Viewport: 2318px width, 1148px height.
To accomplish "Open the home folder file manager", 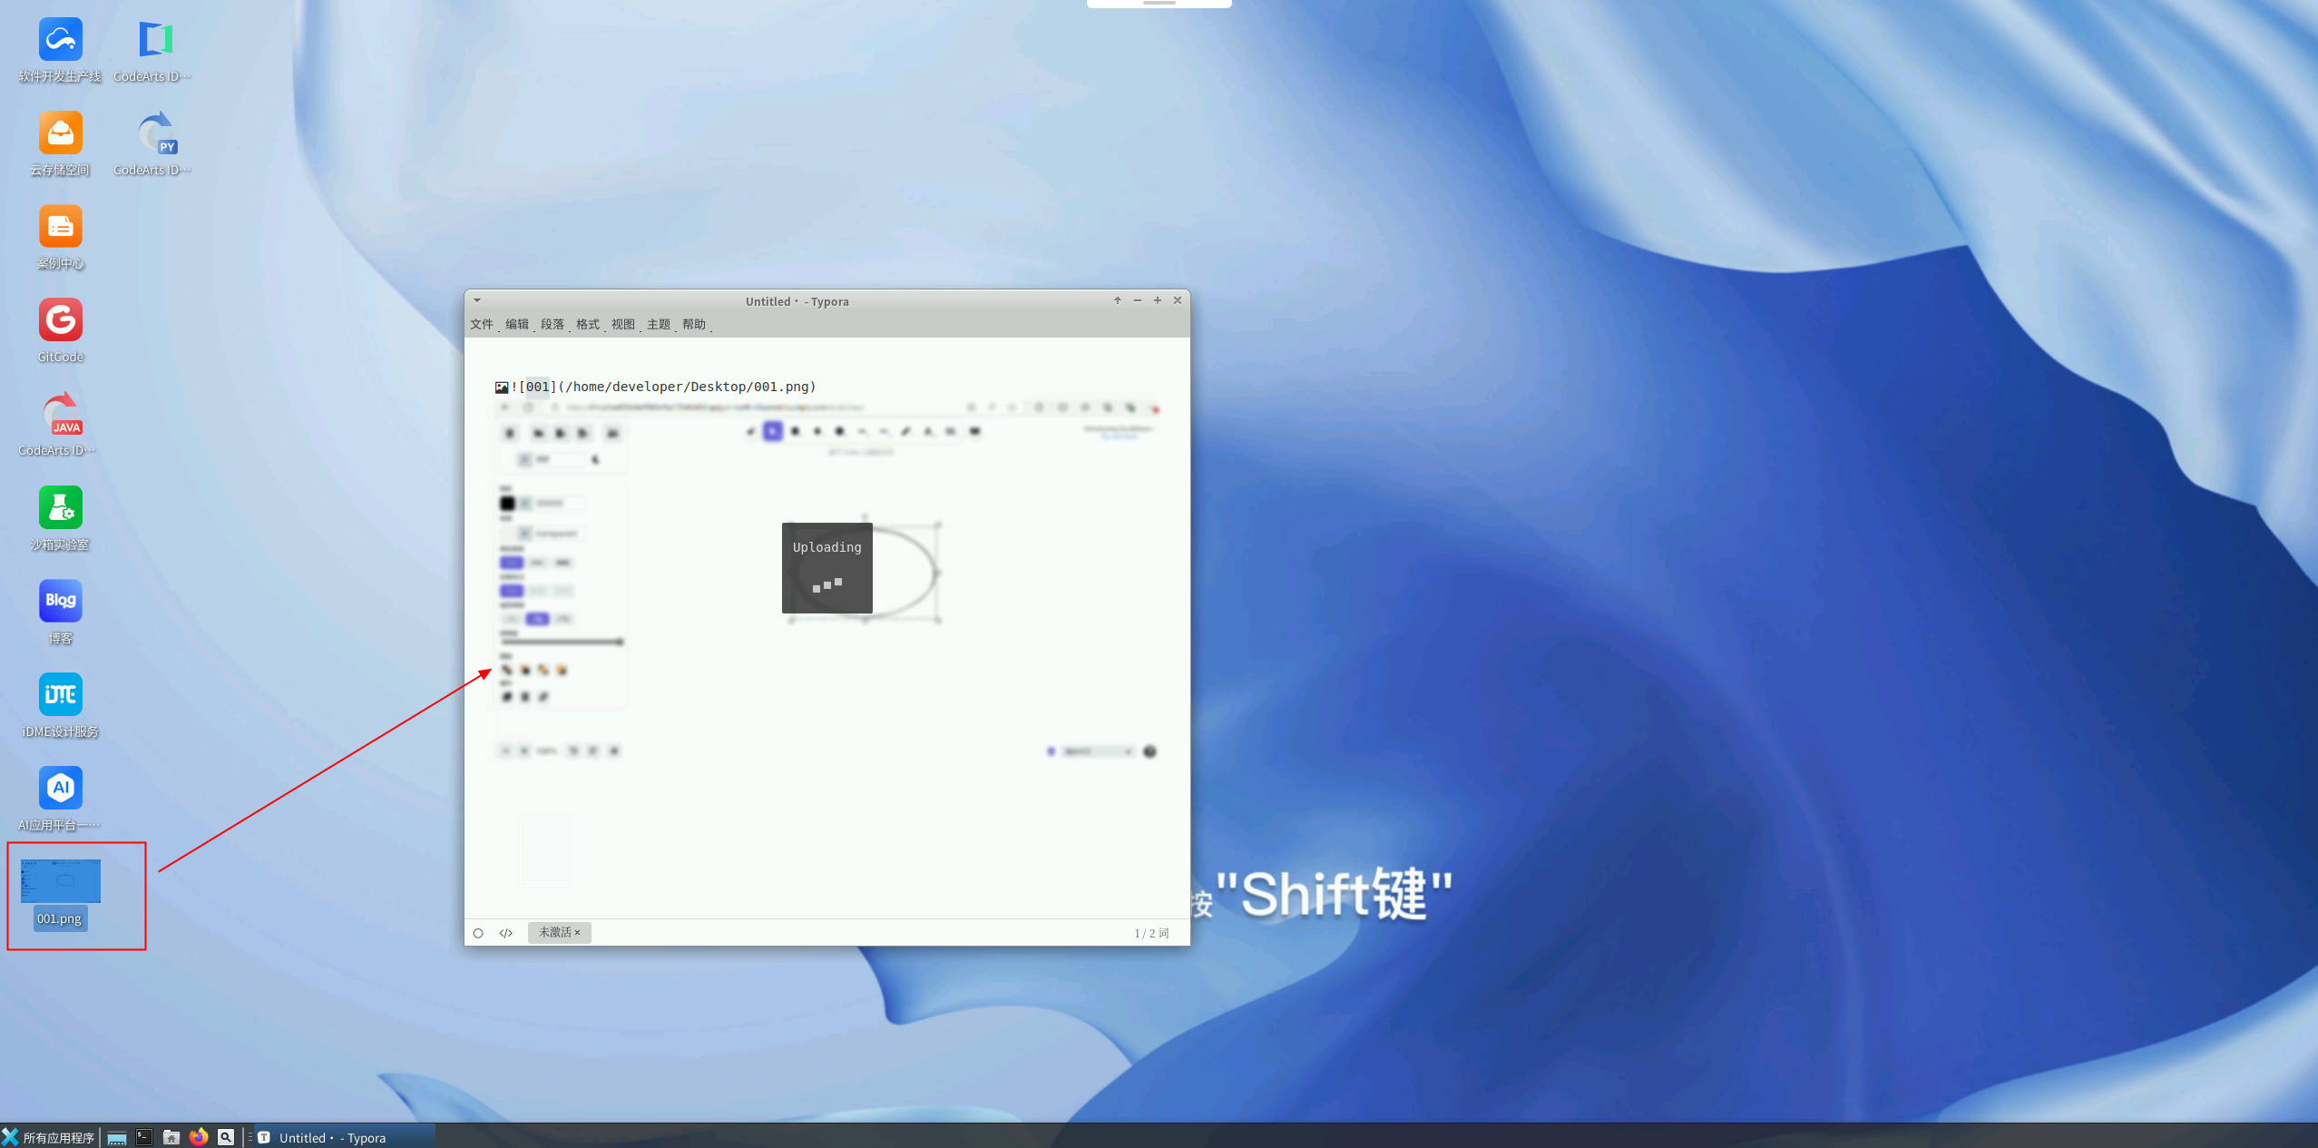I will point(171,1137).
